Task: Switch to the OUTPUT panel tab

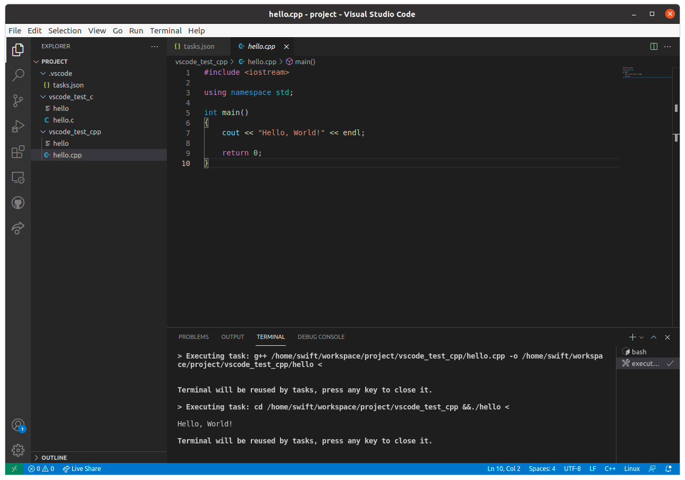Action: [233, 337]
